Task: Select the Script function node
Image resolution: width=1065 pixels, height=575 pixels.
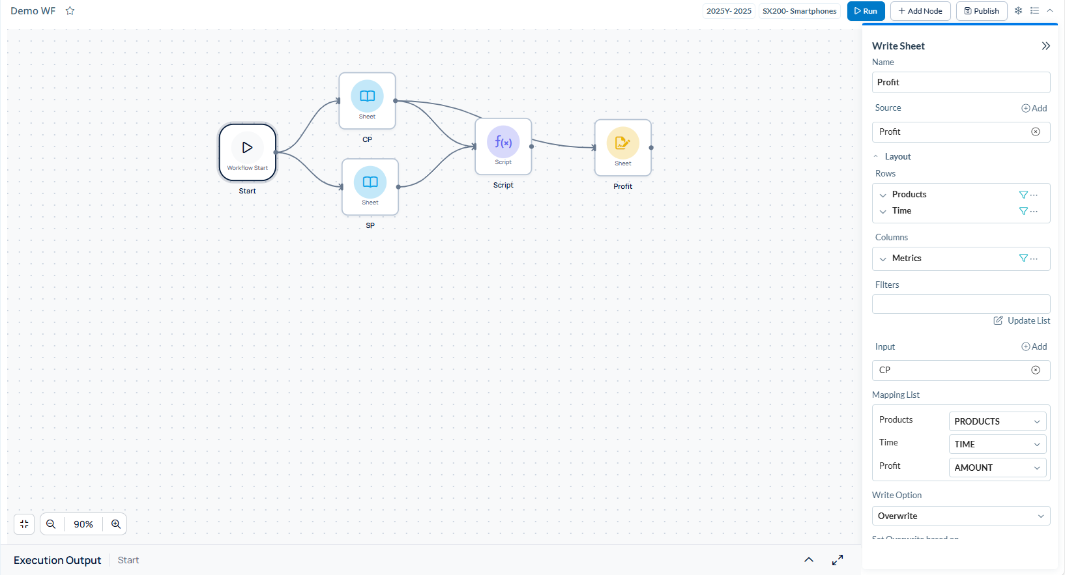Action: 503,147
